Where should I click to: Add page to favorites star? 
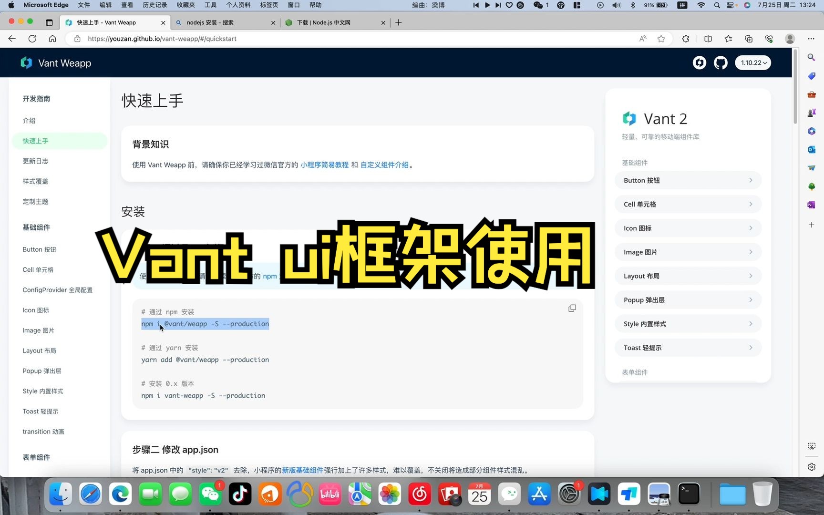[661, 39]
